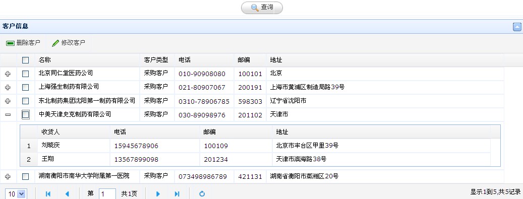The width and height of the screenshot is (523, 199).
Task: Check the 北京同仁堂医药公司 row checkbox
Action: point(25,74)
